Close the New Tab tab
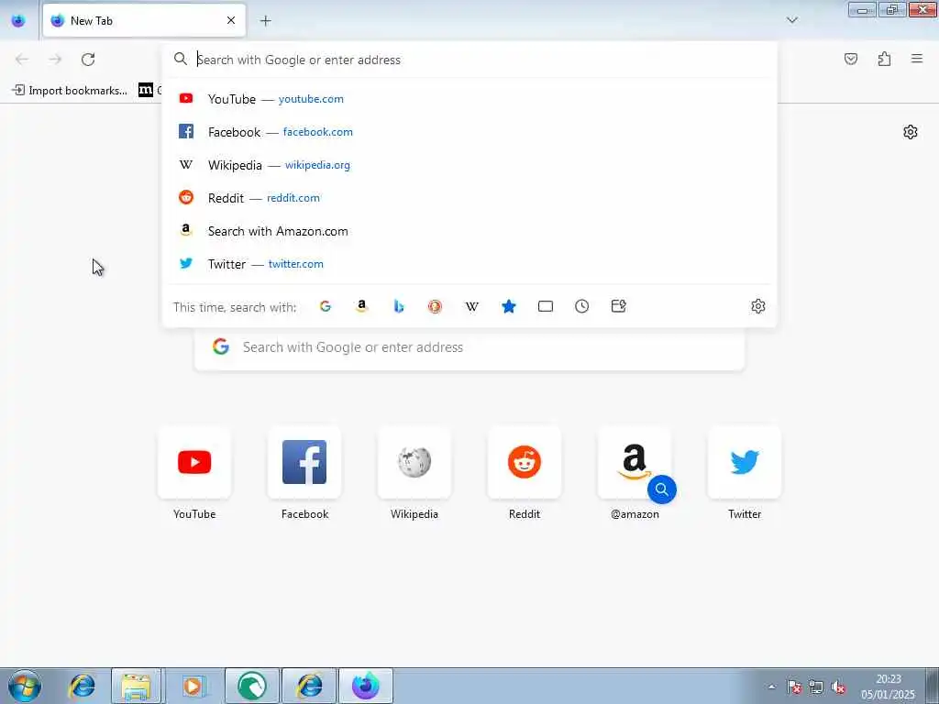 [231, 21]
